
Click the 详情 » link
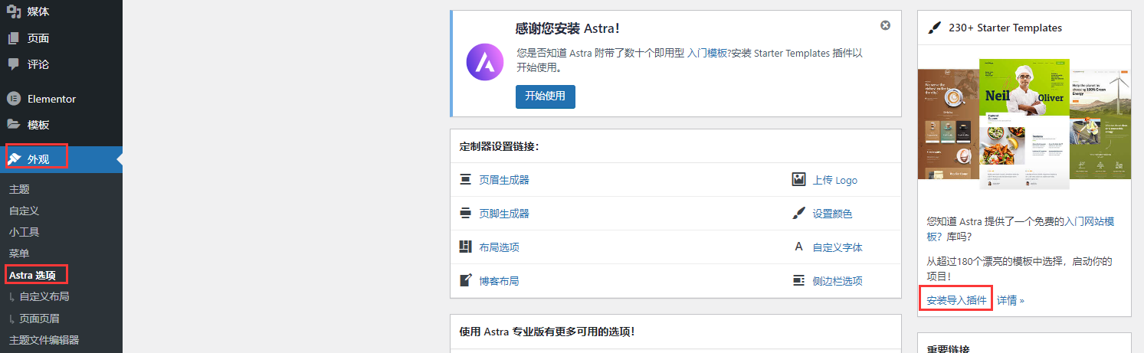[1010, 300]
